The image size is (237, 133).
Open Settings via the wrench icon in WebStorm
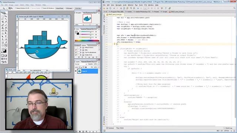[162, 8]
